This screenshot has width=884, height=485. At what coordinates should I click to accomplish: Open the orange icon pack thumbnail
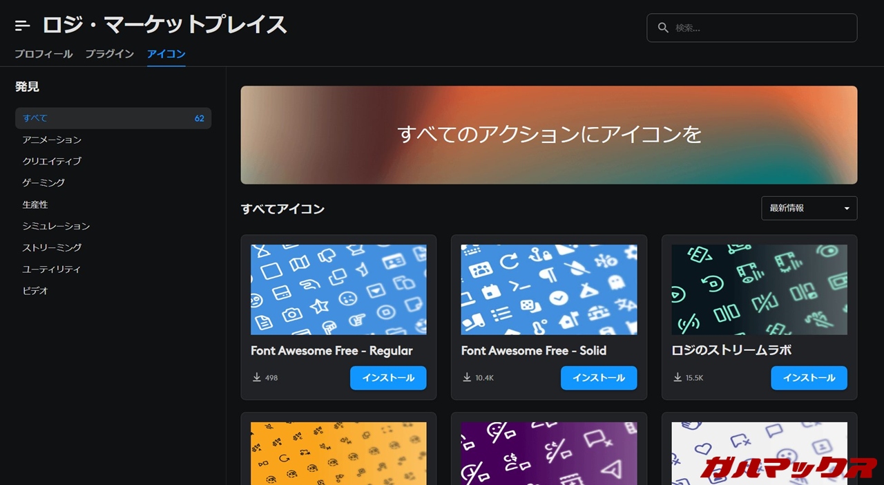pos(338,453)
